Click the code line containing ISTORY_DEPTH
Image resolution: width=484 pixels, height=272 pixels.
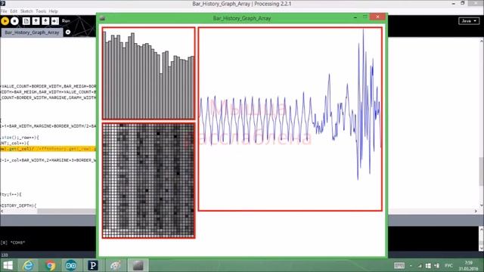[18, 206]
